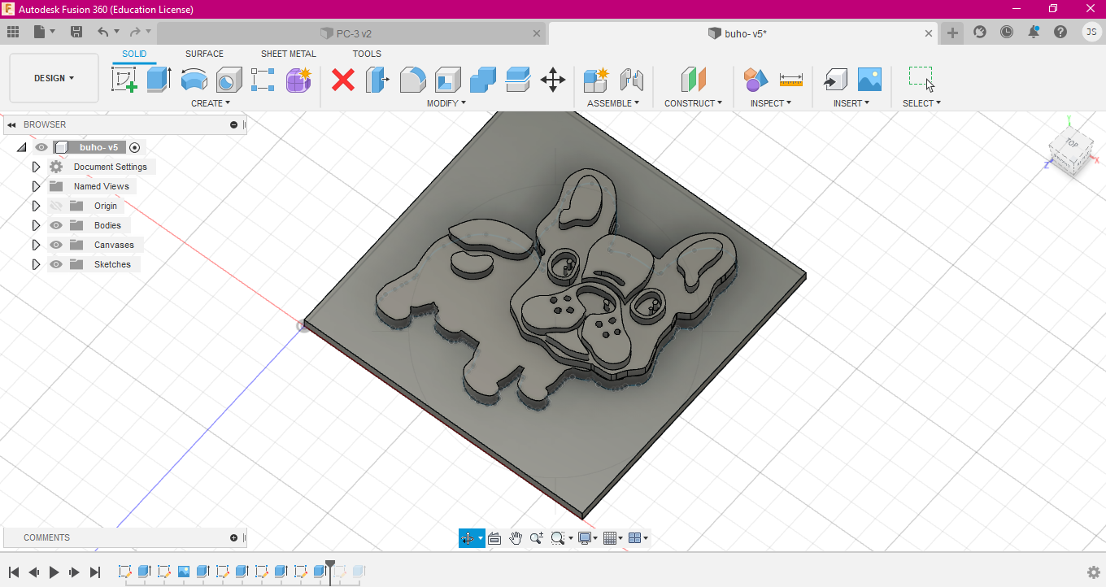
Task: Toggle visibility of buho- v5 component
Action: pyautogui.click(x=41, y=147)
